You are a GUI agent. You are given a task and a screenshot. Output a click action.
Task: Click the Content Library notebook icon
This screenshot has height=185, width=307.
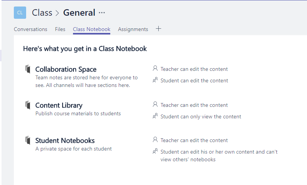pos(28,105)
